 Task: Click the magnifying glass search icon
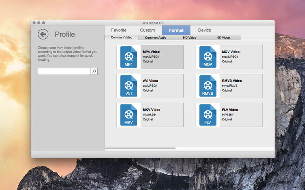[94, 71]
